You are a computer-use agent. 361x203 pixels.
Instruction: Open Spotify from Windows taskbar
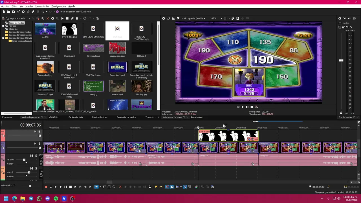click(56, 198)
